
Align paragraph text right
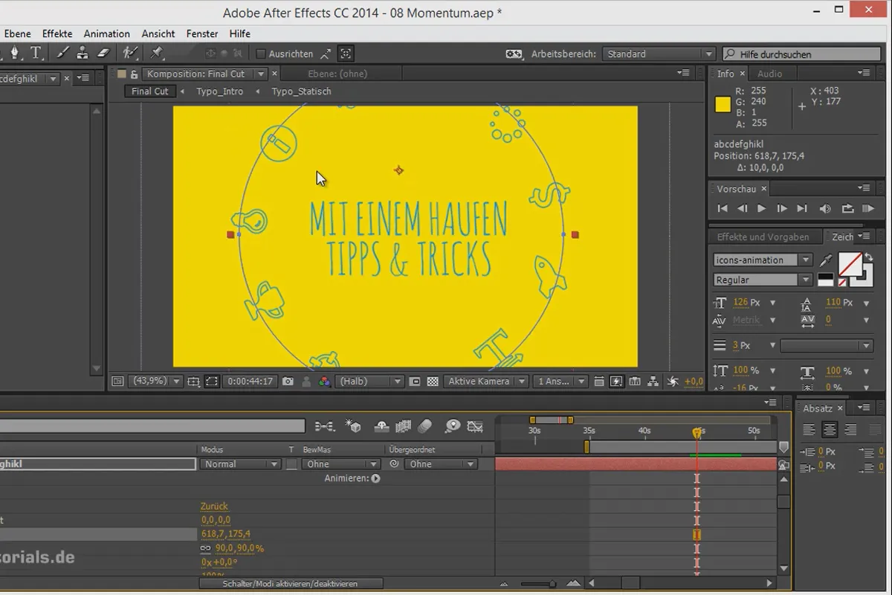(851, 430)
